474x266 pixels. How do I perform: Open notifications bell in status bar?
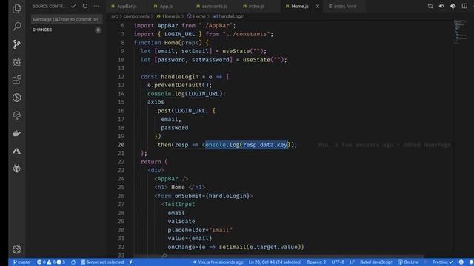coord(471,262)
